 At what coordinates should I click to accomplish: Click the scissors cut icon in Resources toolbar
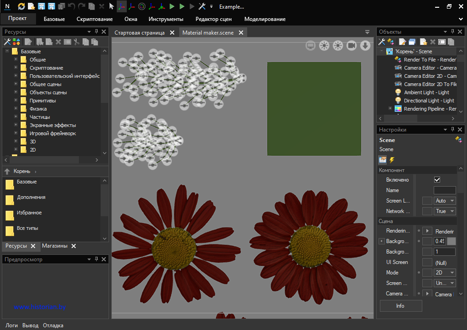(77, 42)
